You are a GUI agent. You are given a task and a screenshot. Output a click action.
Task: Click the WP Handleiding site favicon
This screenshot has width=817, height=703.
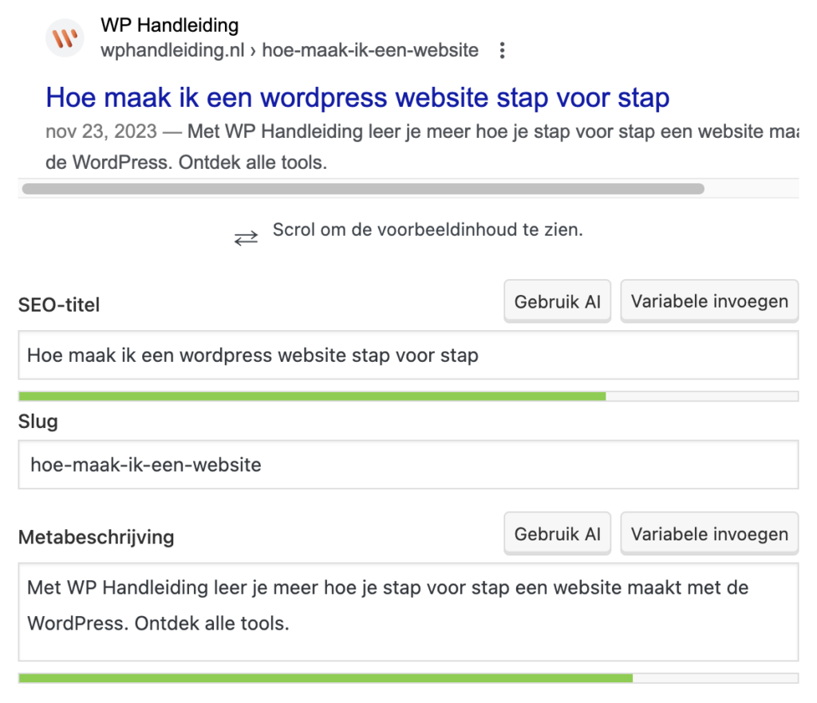tap(64, 37)
